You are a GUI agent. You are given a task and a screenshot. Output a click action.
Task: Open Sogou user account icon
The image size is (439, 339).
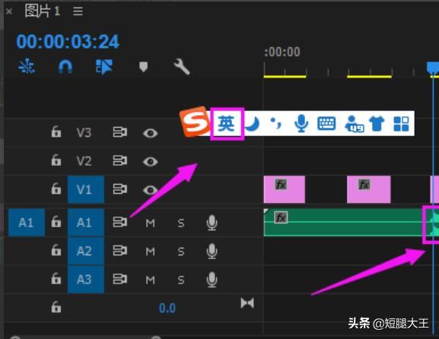pos(355,124)
